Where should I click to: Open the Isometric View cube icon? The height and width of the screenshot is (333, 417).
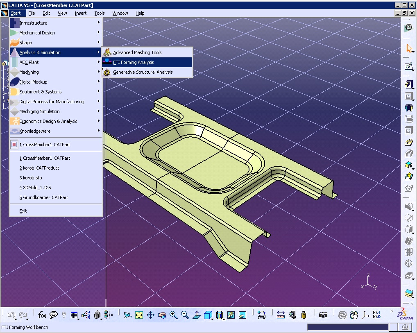(x=208, y=315)
